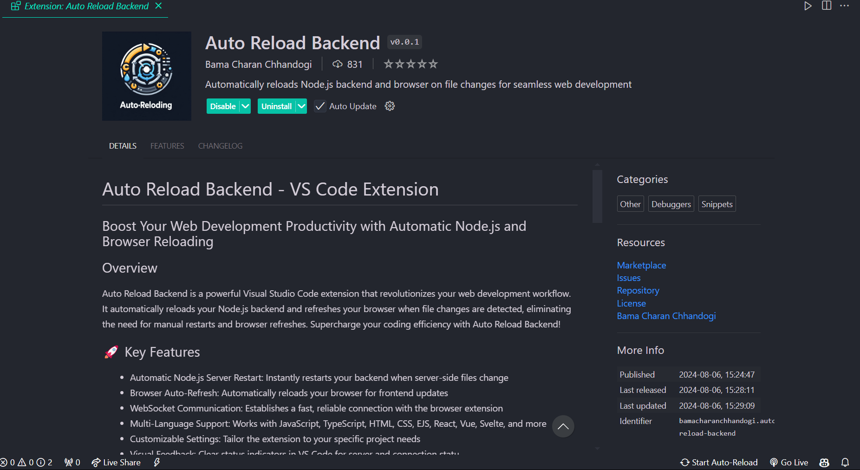Open the Issues resource link
Screen dimensions: 860x470
pyautogui.click(x=629, y=278)
